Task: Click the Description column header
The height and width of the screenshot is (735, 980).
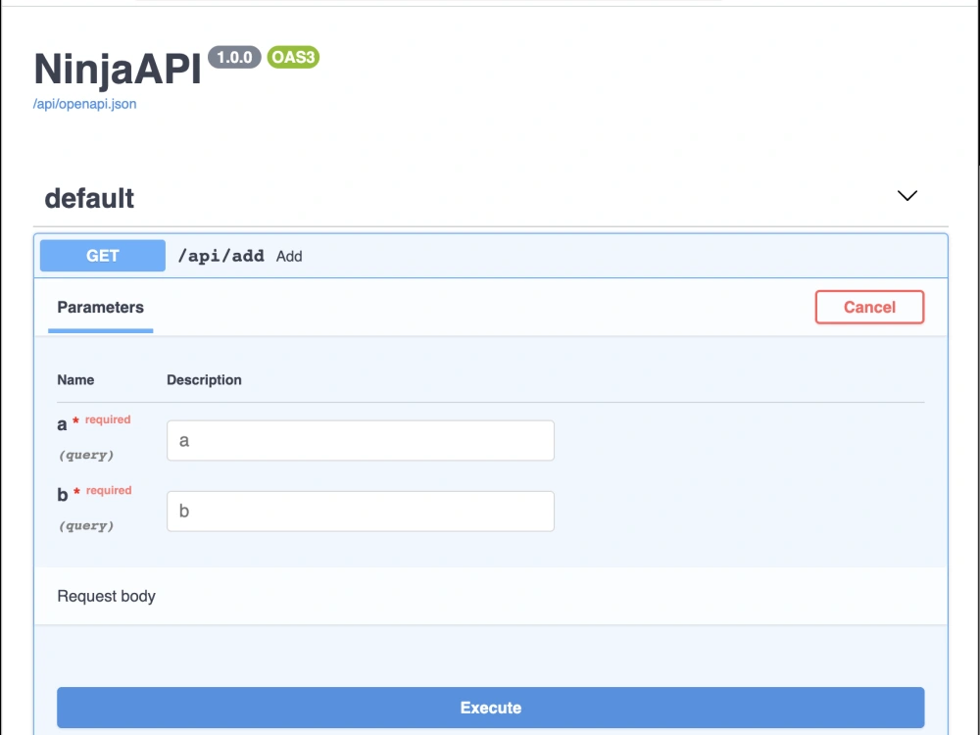Action: point(204,379)
